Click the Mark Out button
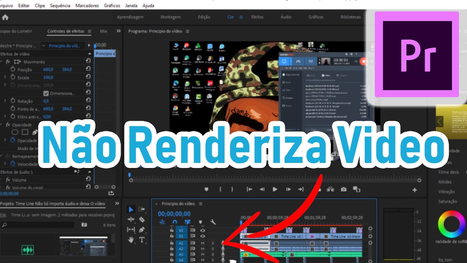This screenshot has height=263, width=467. tap(232, 189)
